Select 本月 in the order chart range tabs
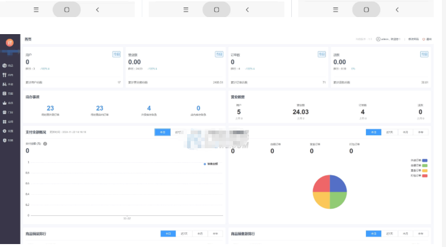Screen dimensions: 446x247 tap(405, 133)
